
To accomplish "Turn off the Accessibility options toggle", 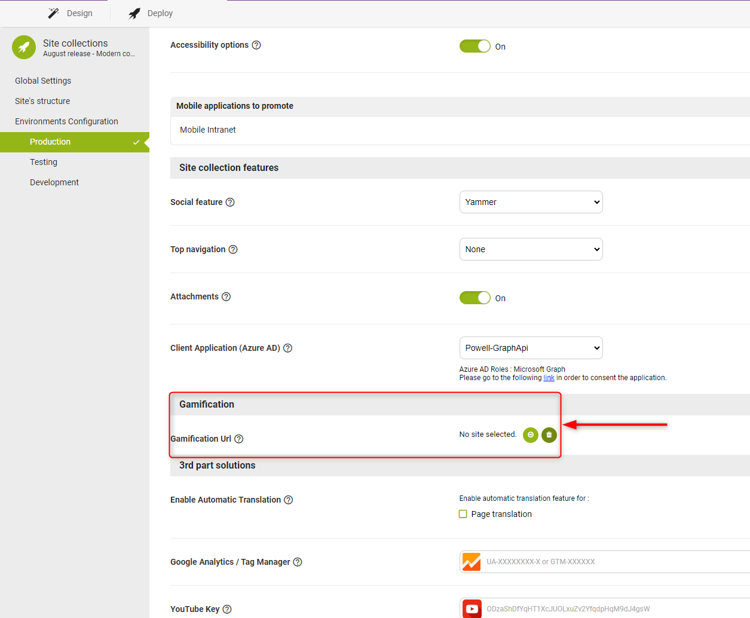I will point(475,47).
